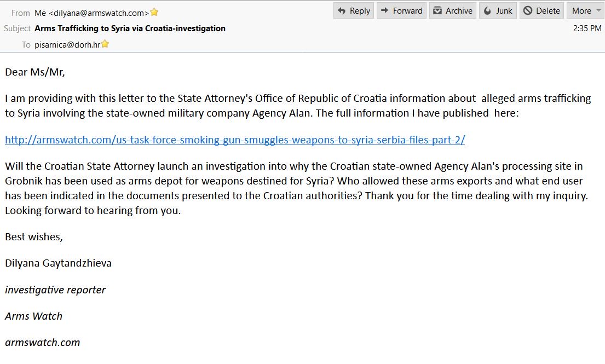Click the 2:35 PM timestamp
605x364 pixels.
pos(587,28)
